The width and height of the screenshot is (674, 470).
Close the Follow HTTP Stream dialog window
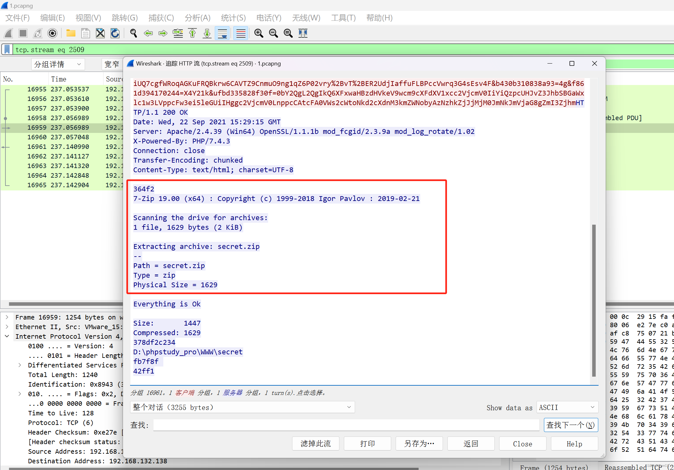594,64
